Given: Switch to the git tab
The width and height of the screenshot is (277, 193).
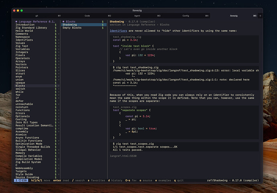Looking at the screenshot, I should pos(37,16).
